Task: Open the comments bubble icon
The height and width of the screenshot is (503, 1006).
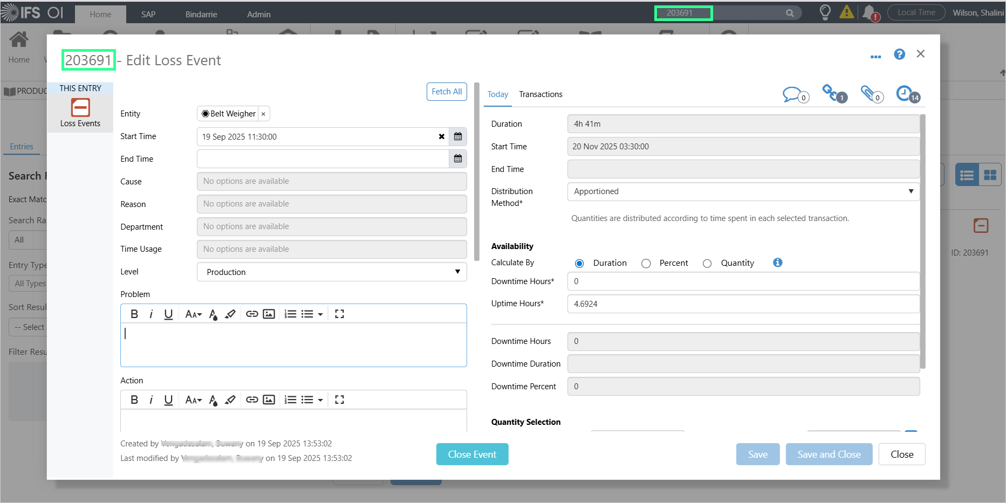Action: coord(792,94)
